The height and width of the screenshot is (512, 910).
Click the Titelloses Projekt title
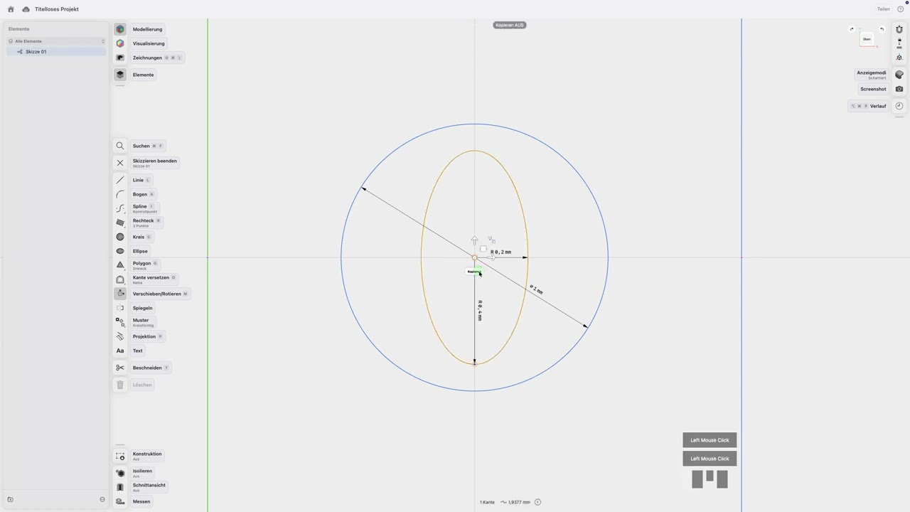click(x=57, y=9)
